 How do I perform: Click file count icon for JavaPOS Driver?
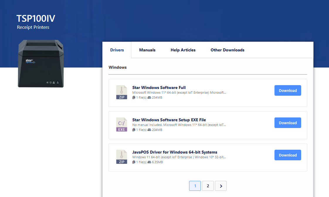tap(134, 162)
